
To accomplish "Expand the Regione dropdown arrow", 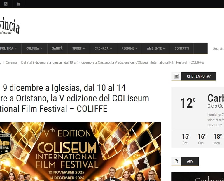I will click(136, 49).
